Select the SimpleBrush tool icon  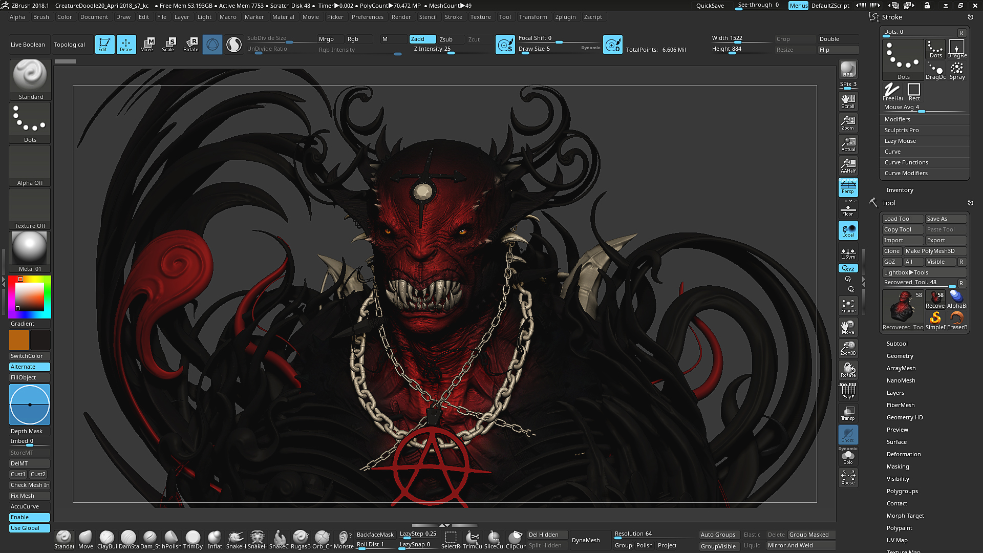click(x=935, y=321)
